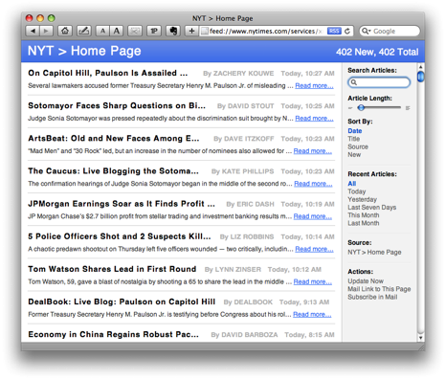Read more on the Tom Watson article
The image size is (445, 380).
click(x=313, y=281)
